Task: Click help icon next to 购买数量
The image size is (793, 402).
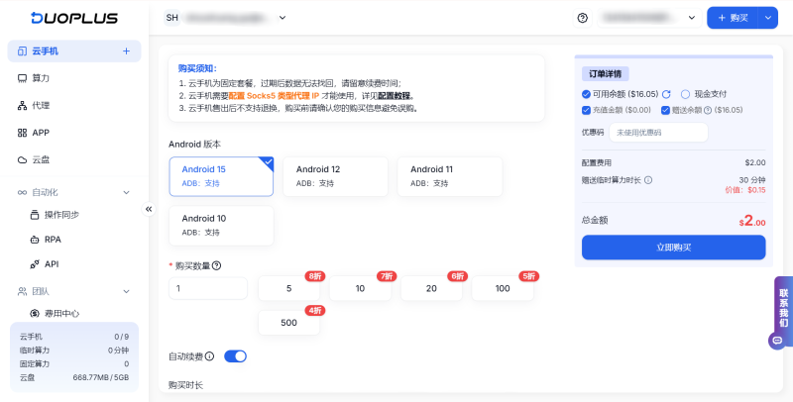Action: click(x=216, y=265)
